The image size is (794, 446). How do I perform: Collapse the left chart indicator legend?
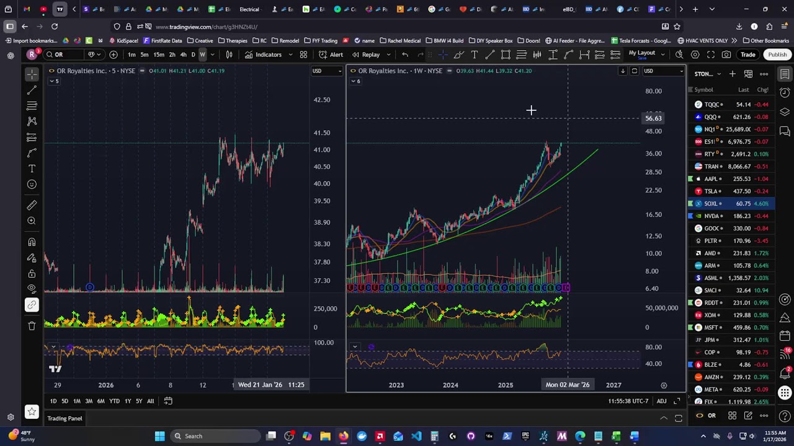tap(53, 81)
